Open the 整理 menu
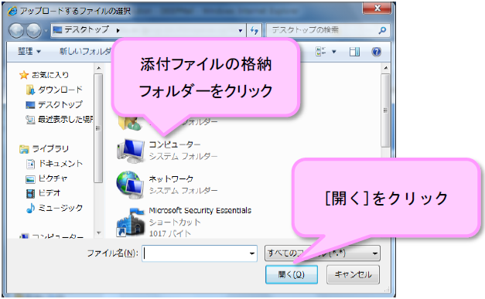 29,51
